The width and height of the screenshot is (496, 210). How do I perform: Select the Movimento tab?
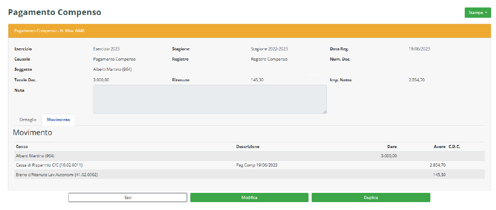(58, 120)
